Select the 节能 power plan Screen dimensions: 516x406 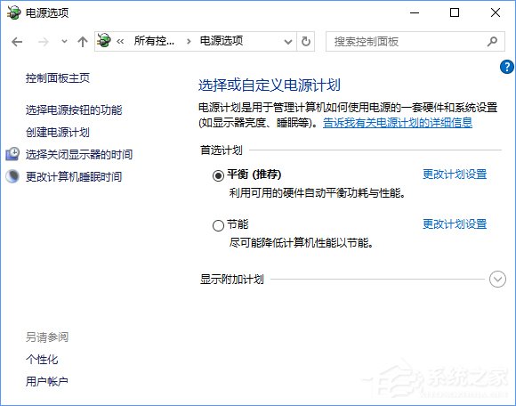[x=218, y=225]
